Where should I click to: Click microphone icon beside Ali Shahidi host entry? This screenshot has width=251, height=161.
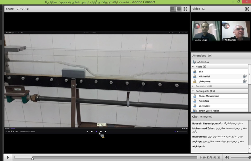click(244, 76)
